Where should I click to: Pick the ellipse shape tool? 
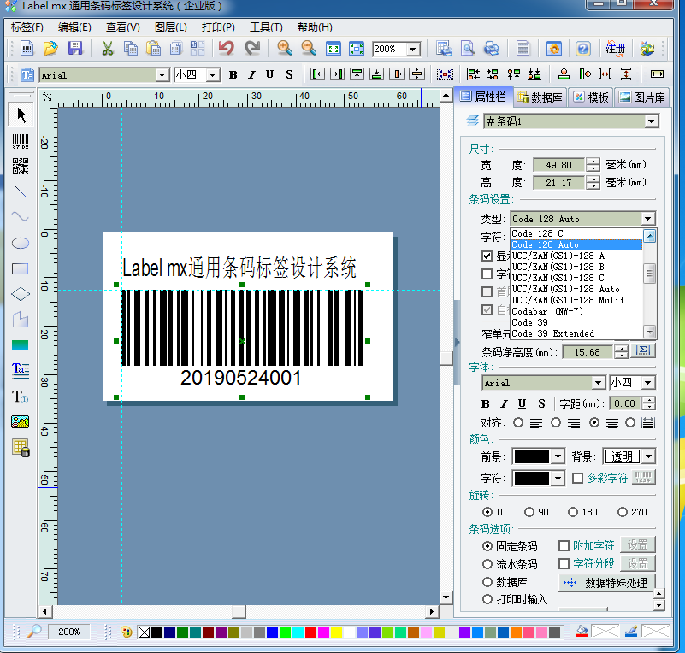[x=20, y=243]
